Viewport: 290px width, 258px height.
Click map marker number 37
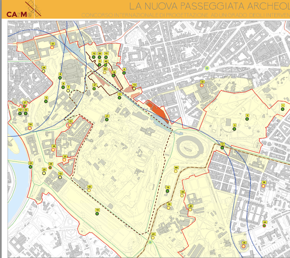coord(94,89)
